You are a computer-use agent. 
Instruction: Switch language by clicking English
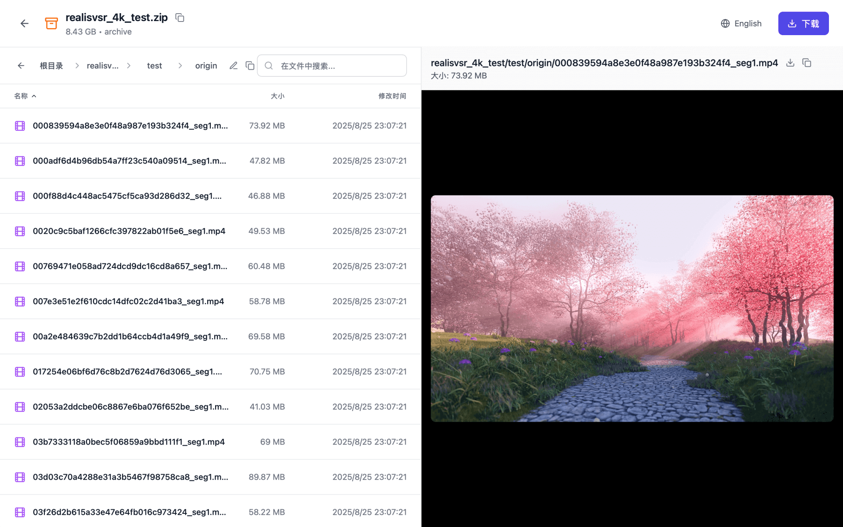(748, 23)
